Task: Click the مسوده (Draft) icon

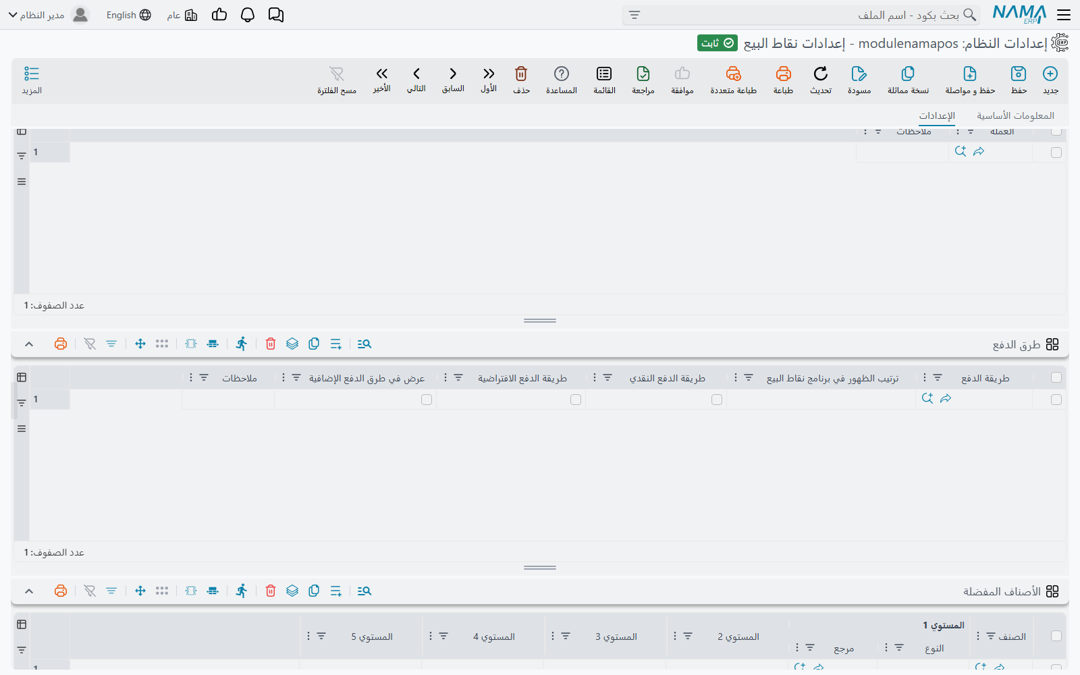Action: point(859,74)
